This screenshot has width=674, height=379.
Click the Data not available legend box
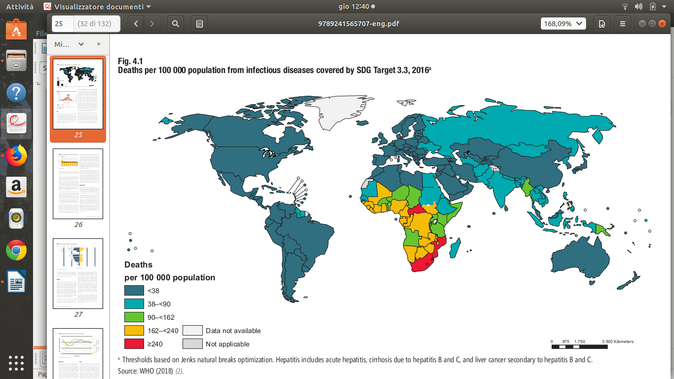192,331
